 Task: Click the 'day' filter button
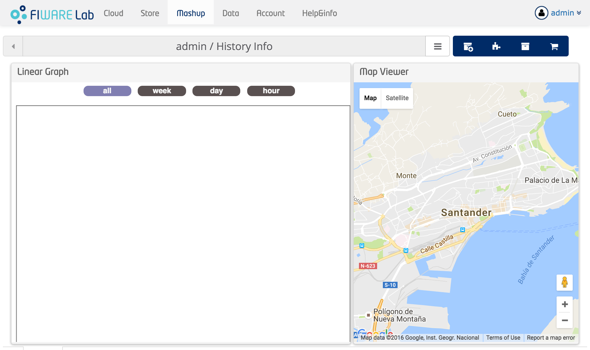tap(216, 90)
